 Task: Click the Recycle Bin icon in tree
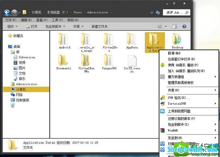coord(13,105)
